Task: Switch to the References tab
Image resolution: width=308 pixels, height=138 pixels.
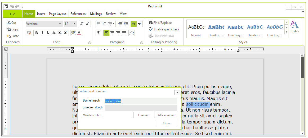Action: coord(78,14)
